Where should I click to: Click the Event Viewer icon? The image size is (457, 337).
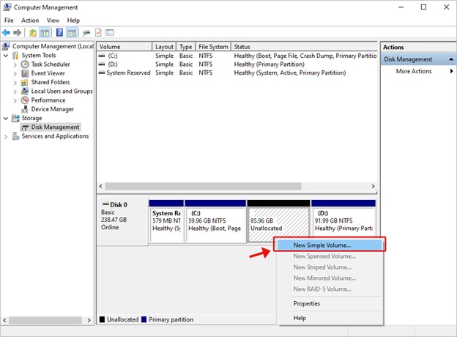[x=25, y=73]
